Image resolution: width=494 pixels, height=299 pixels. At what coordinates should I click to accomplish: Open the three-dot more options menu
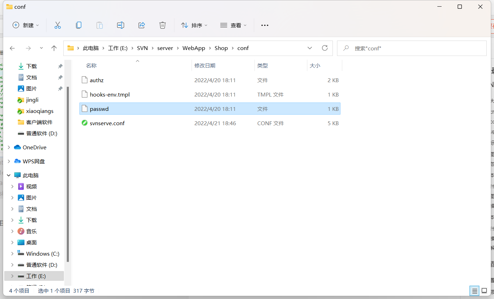[265, 25]
